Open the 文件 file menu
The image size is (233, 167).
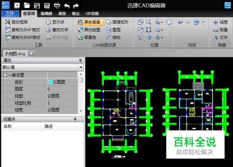click(x=10, y=14)
